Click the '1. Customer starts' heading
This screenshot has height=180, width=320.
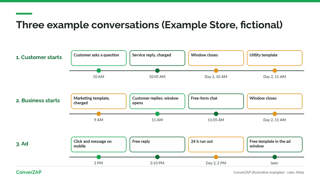[x=39, y=57]
